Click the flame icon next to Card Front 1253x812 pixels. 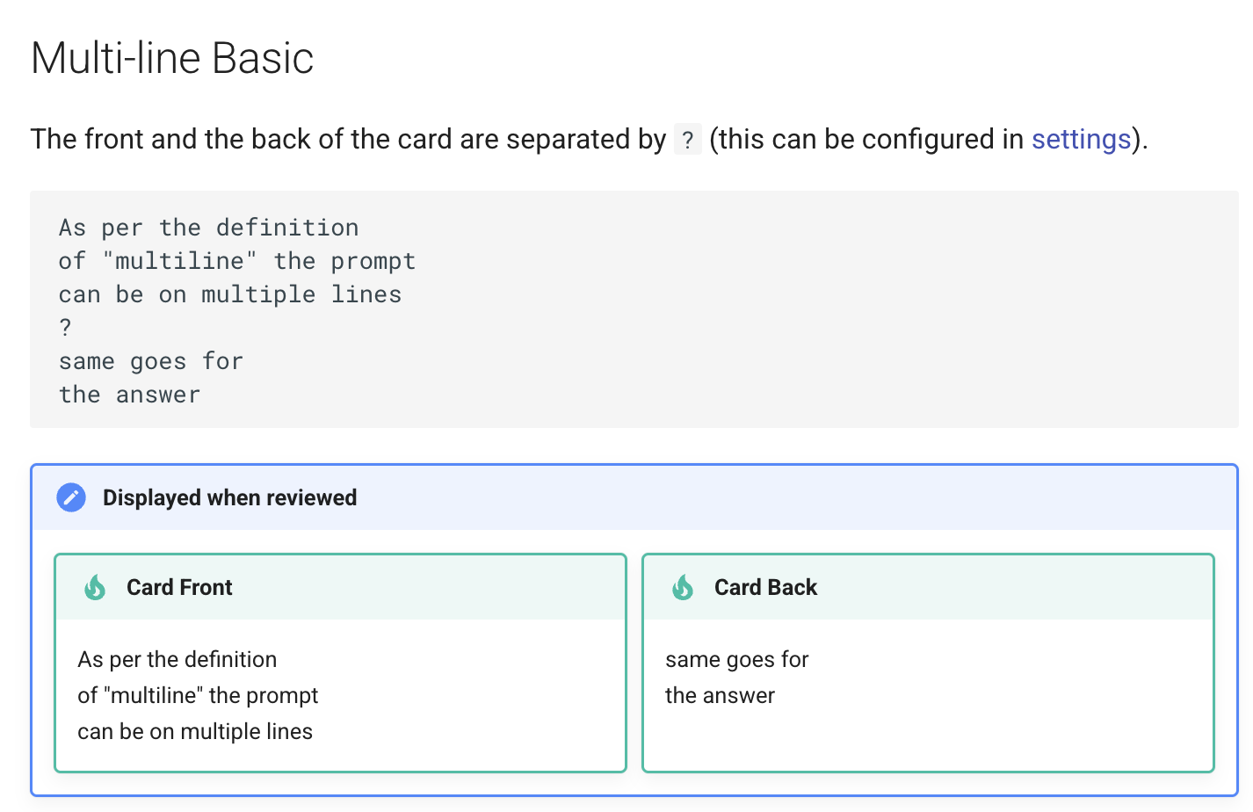pos(95,587)
